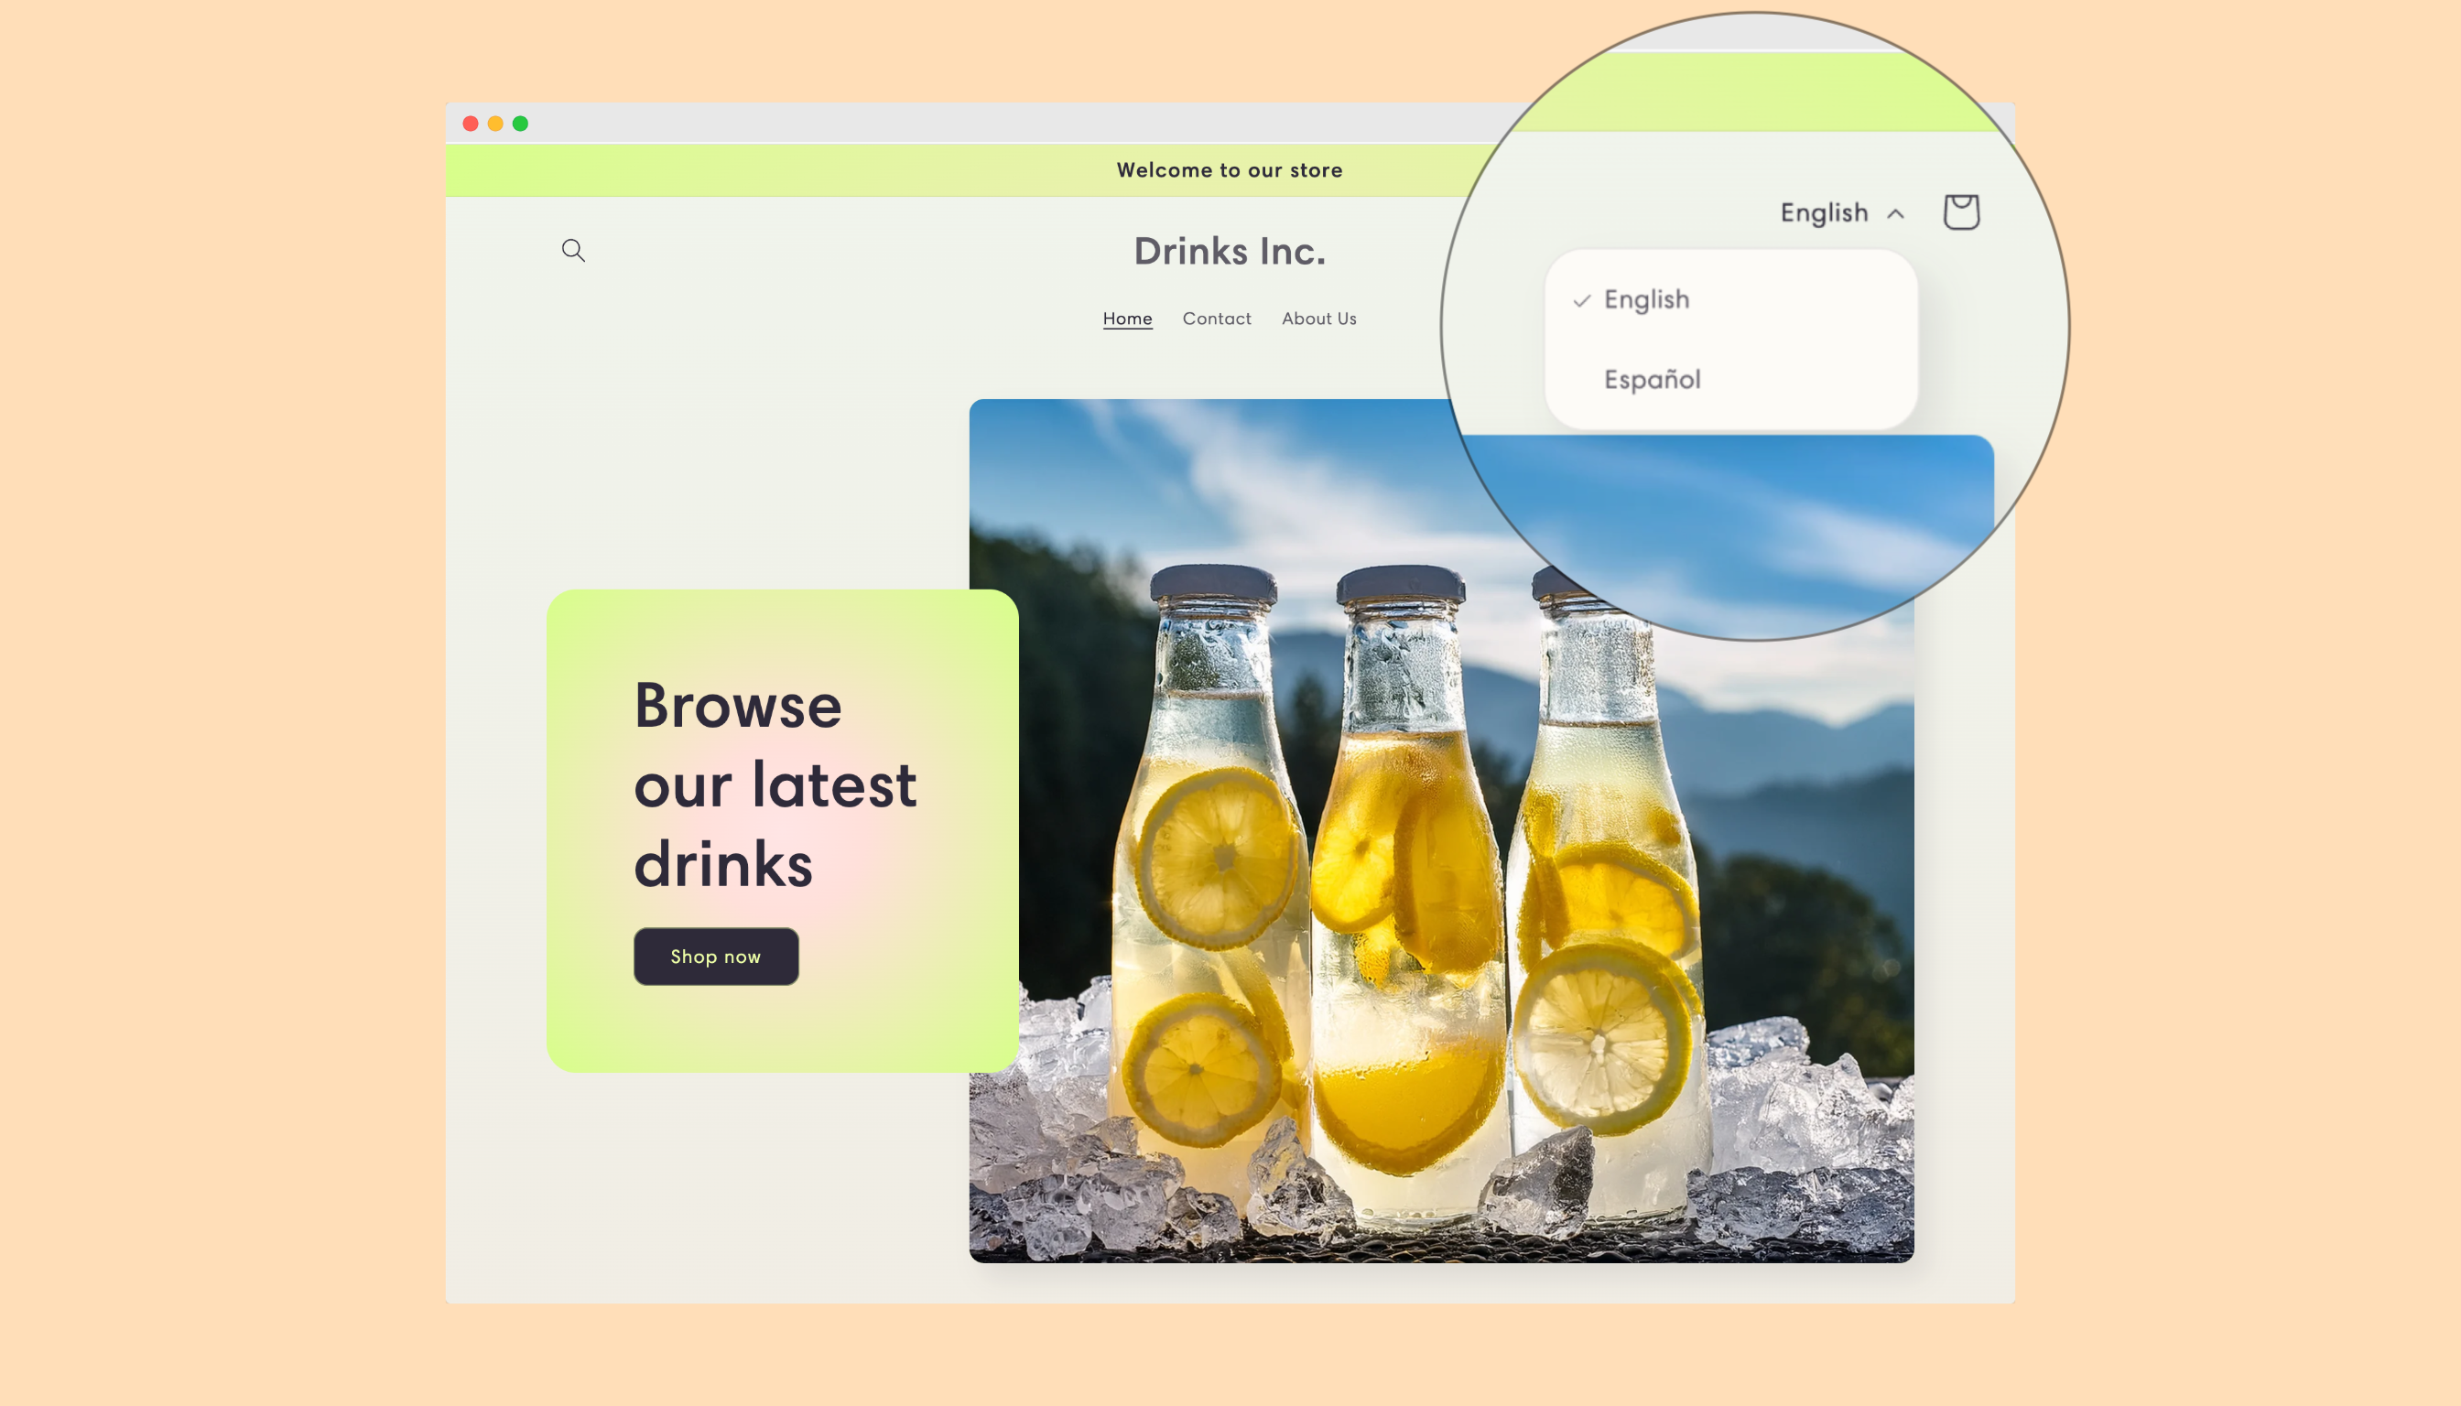Viewport: 2461px width, 1406px height.
Task: Click the cart icon inside the magnified circle
Action: [x=1963, y=211]
